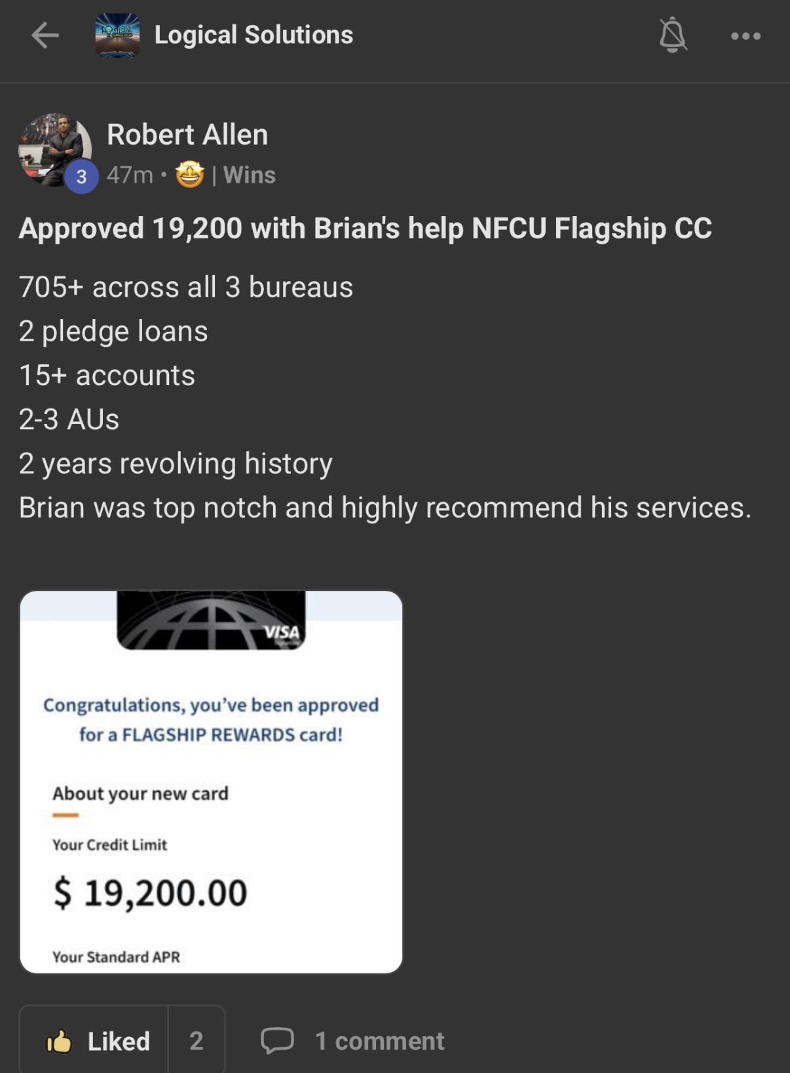View Robert Allen's profile picture

click(x=55, y=150)
